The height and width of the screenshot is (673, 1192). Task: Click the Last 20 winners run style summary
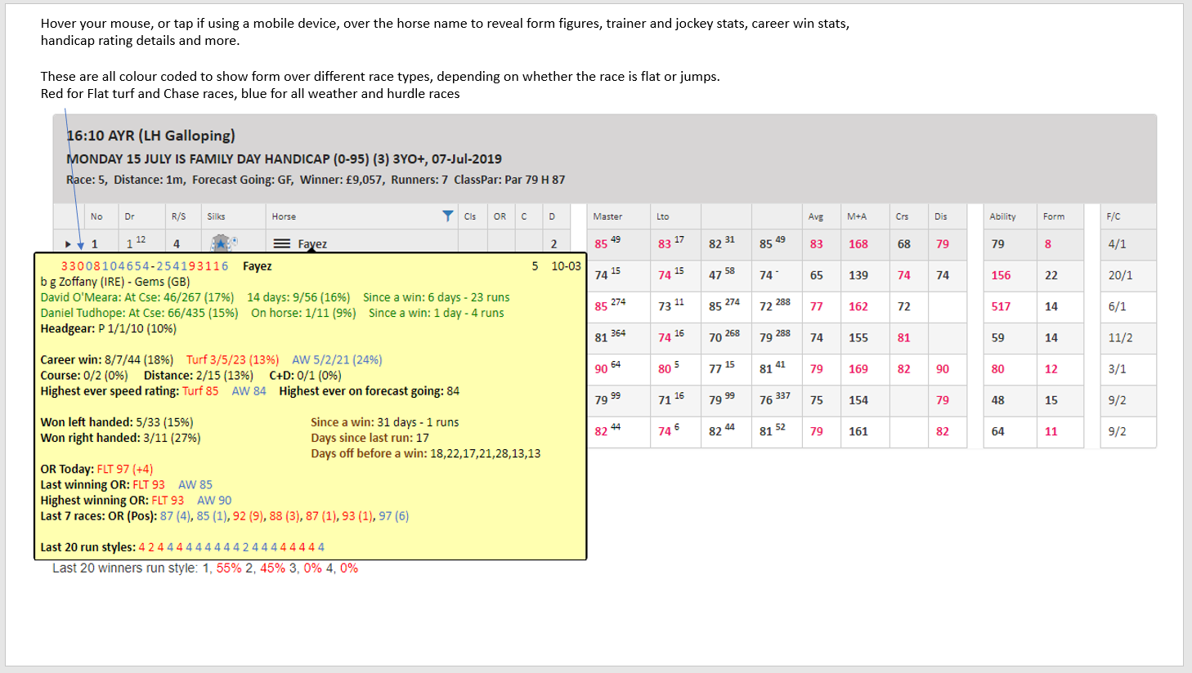pos(205,568)
